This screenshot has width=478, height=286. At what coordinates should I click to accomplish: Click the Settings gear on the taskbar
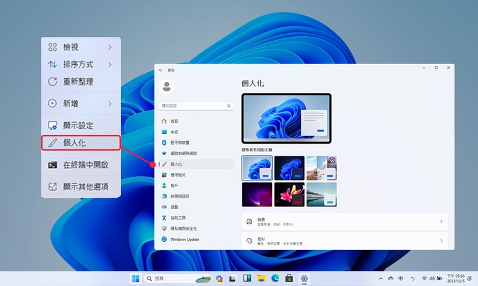(304, 278)
